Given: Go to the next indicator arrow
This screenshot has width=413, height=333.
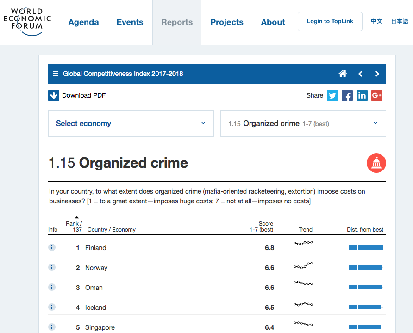Looking at the screenshot, I should (377, 74).
